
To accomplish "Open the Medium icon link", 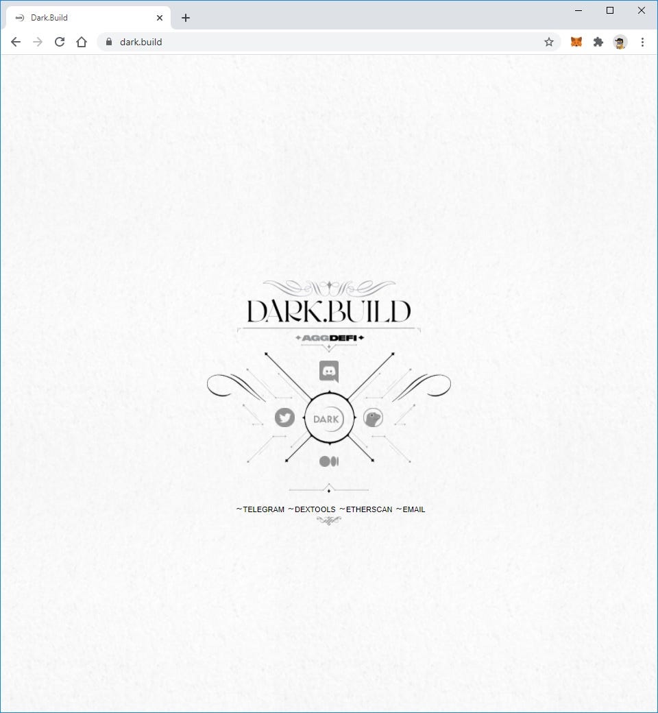I will pos(329,461).
